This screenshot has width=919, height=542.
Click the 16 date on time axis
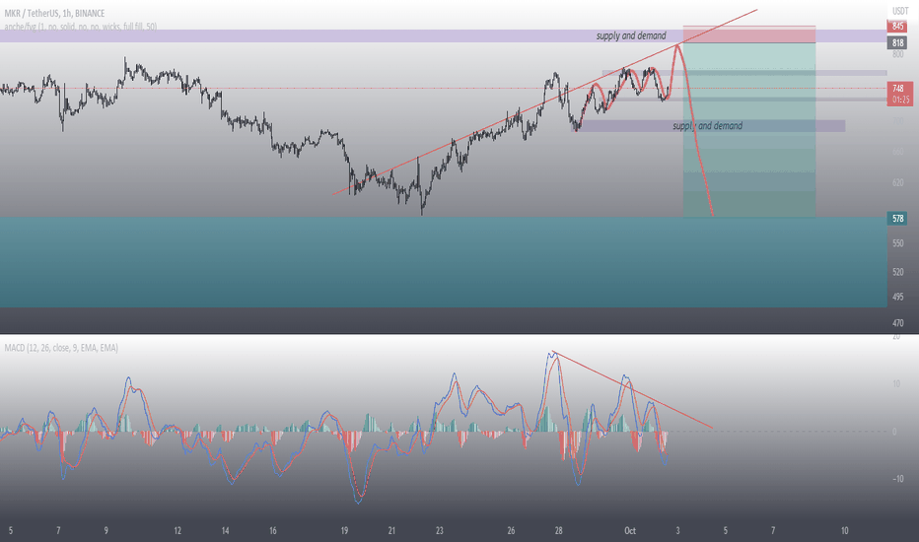(272, 531)
